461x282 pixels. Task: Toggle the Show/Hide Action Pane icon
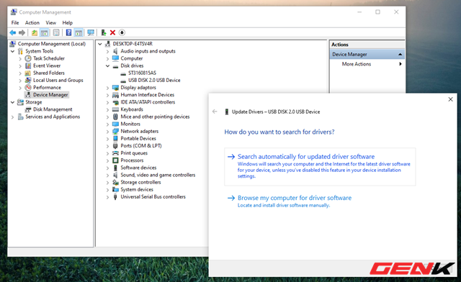(79, 32)
